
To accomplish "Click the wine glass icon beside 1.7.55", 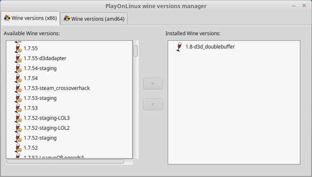I will 18,49.
